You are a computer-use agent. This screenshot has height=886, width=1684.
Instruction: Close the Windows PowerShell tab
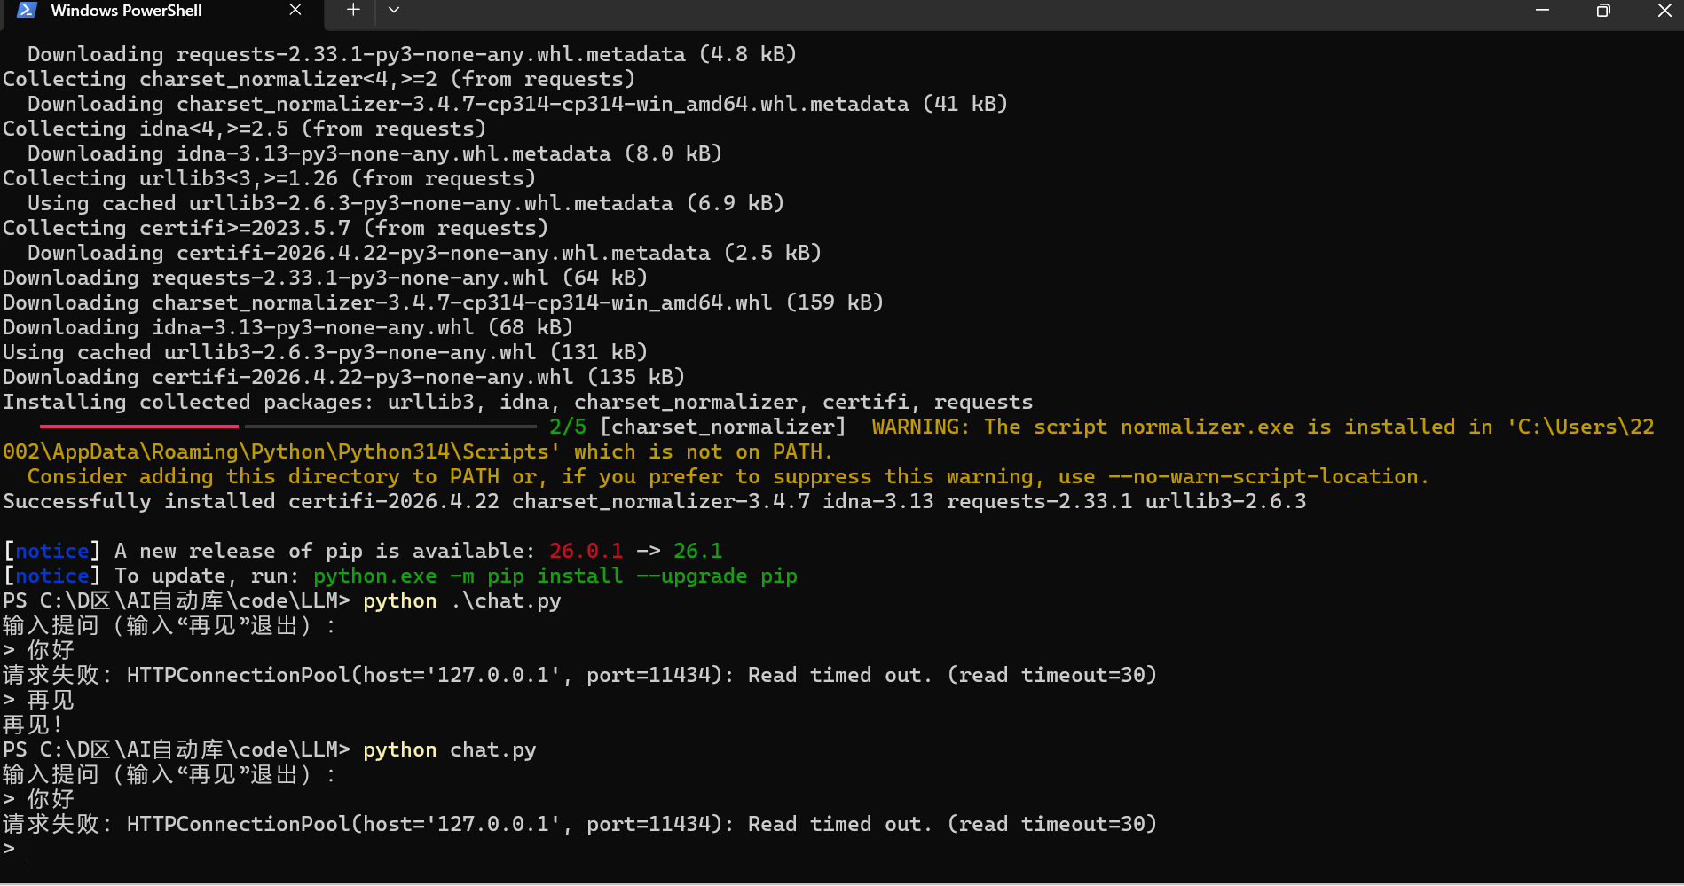[295, 10]
